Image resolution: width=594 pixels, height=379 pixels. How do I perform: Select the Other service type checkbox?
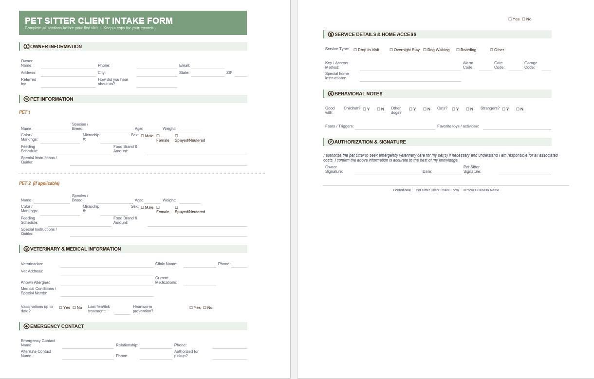[x=492, y=50]
